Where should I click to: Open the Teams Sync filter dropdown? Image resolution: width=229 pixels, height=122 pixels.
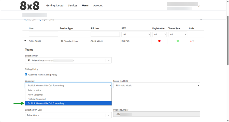point(178,34)
